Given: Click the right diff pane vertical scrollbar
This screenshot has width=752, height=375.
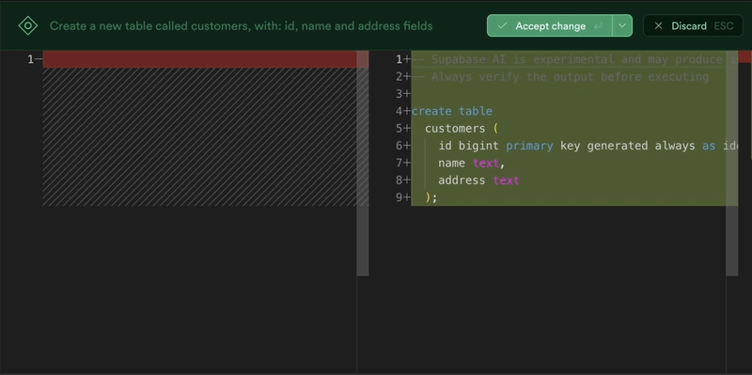Looking at the screenshot, I should [732, 163].
